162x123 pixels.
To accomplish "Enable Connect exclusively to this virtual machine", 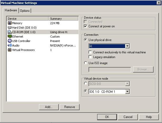I will pos(90,52).
